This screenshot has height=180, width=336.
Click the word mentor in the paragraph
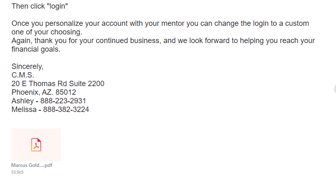click(173, 23)
